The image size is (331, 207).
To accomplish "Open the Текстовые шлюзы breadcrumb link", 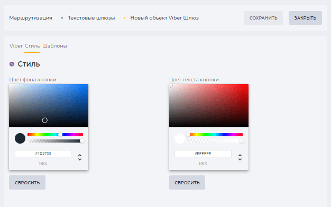I will pos(91,18).
